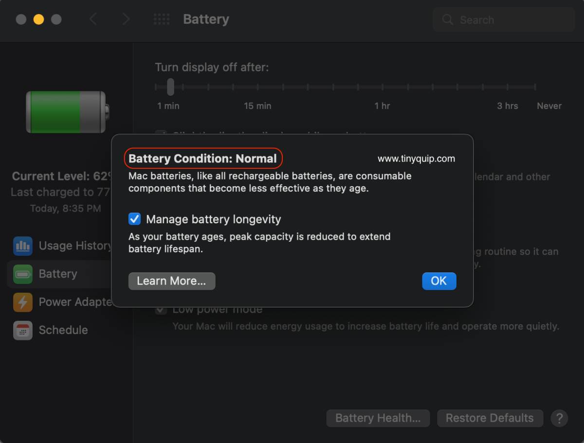This screenshot has width=584, height=443.
Task: Click the display-off slider thumb
Action: coord(170,87)
